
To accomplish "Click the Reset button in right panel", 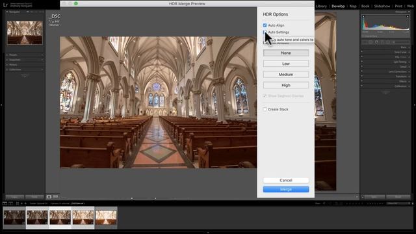I will click(x=398, y=197).
